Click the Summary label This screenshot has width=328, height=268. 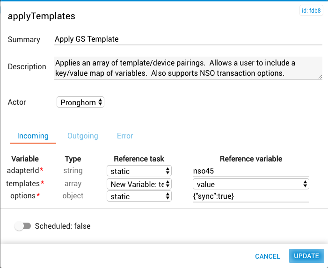[24, 39]
